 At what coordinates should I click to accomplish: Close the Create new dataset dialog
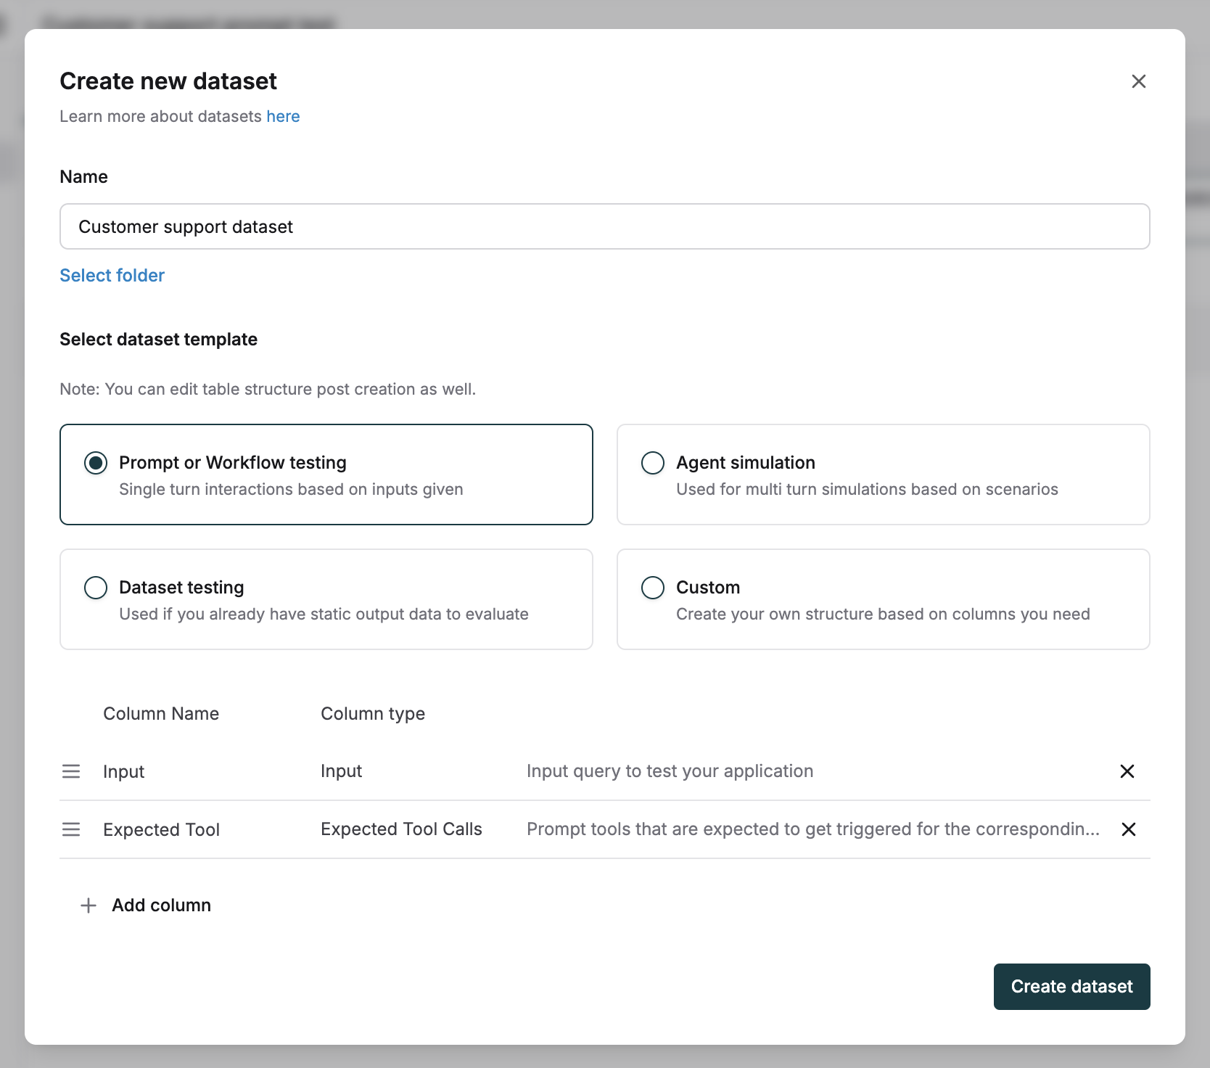(x=1138, y=81)
